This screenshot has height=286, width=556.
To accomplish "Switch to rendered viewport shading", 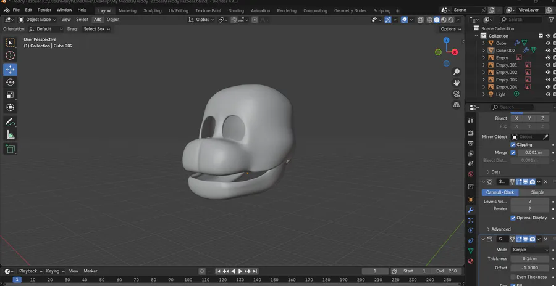I will coord(451,20).
